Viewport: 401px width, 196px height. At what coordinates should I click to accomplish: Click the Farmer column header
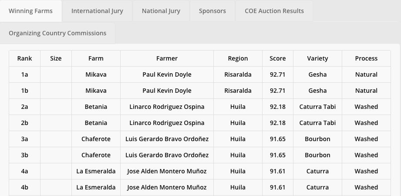point(167,58)
